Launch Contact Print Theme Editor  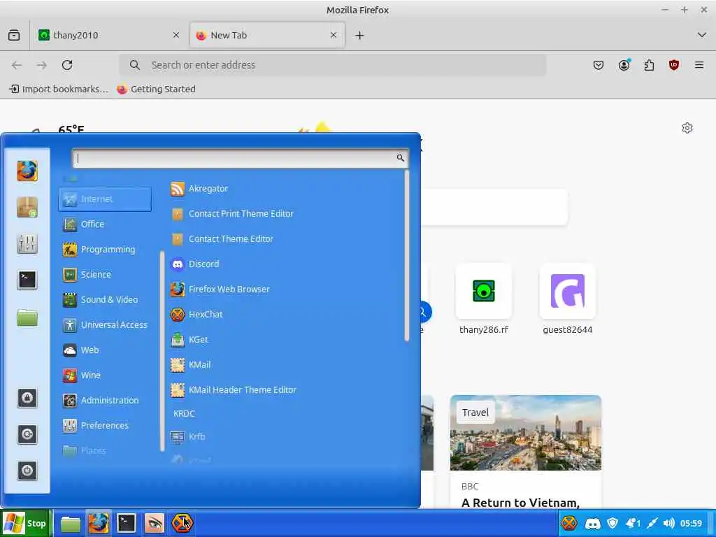[x=232, y=214]
